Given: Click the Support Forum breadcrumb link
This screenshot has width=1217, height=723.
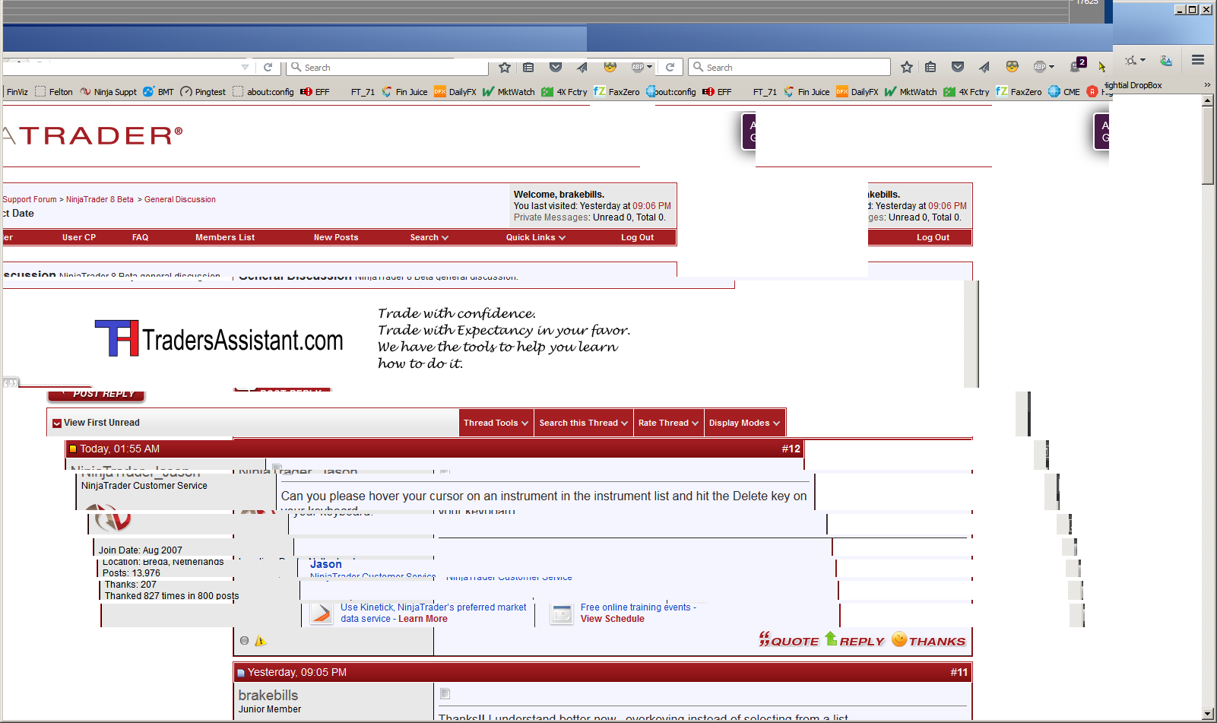Looking at the screenshot, I should click(x=30, y=199).
